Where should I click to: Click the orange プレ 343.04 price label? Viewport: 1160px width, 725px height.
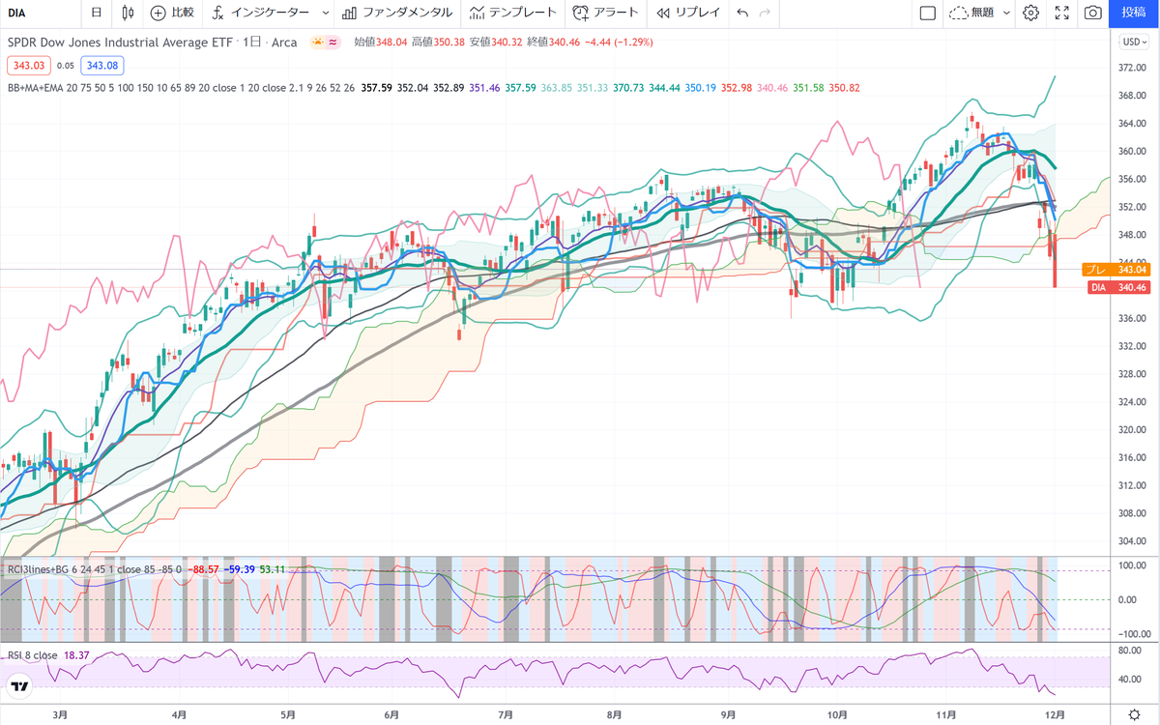coord(1115,270)
